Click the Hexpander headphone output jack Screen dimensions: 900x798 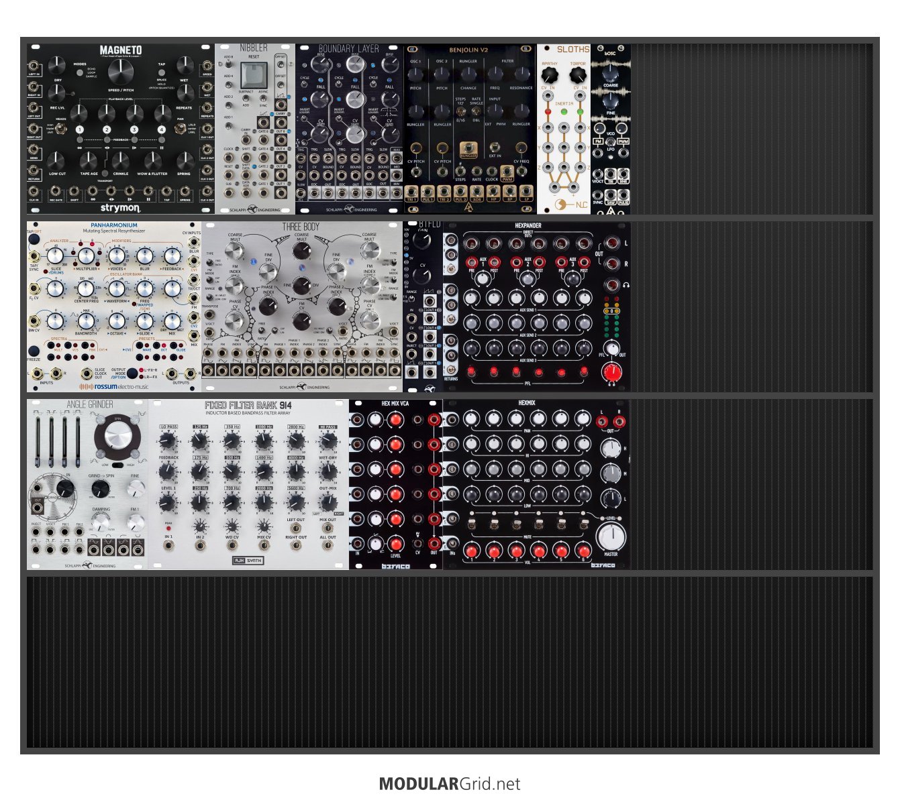pos(611,285)
